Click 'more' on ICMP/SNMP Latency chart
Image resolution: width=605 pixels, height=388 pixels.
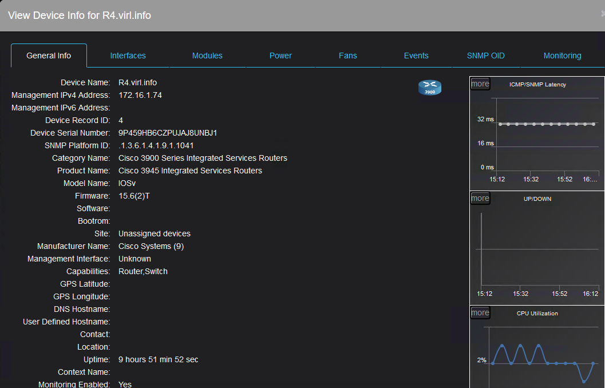(x=480, y=84)
